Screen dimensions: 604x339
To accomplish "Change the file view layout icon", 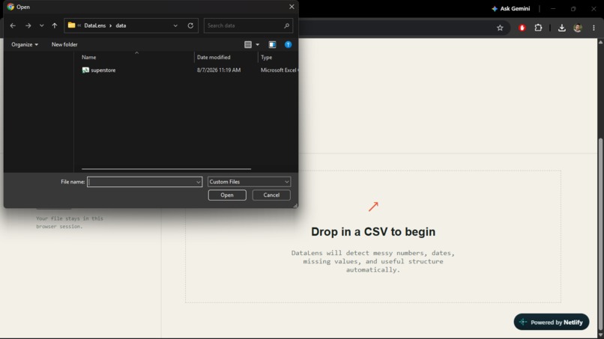I will tap(248, 44).
